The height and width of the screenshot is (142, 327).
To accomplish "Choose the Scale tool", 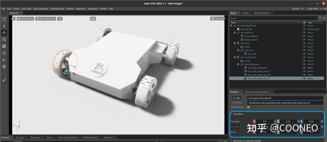I will [x=4, y=46].
